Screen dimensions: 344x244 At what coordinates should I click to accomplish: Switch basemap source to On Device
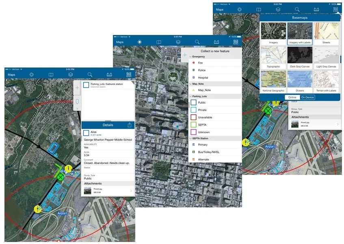pyautogui.click(x=307, y=97)
